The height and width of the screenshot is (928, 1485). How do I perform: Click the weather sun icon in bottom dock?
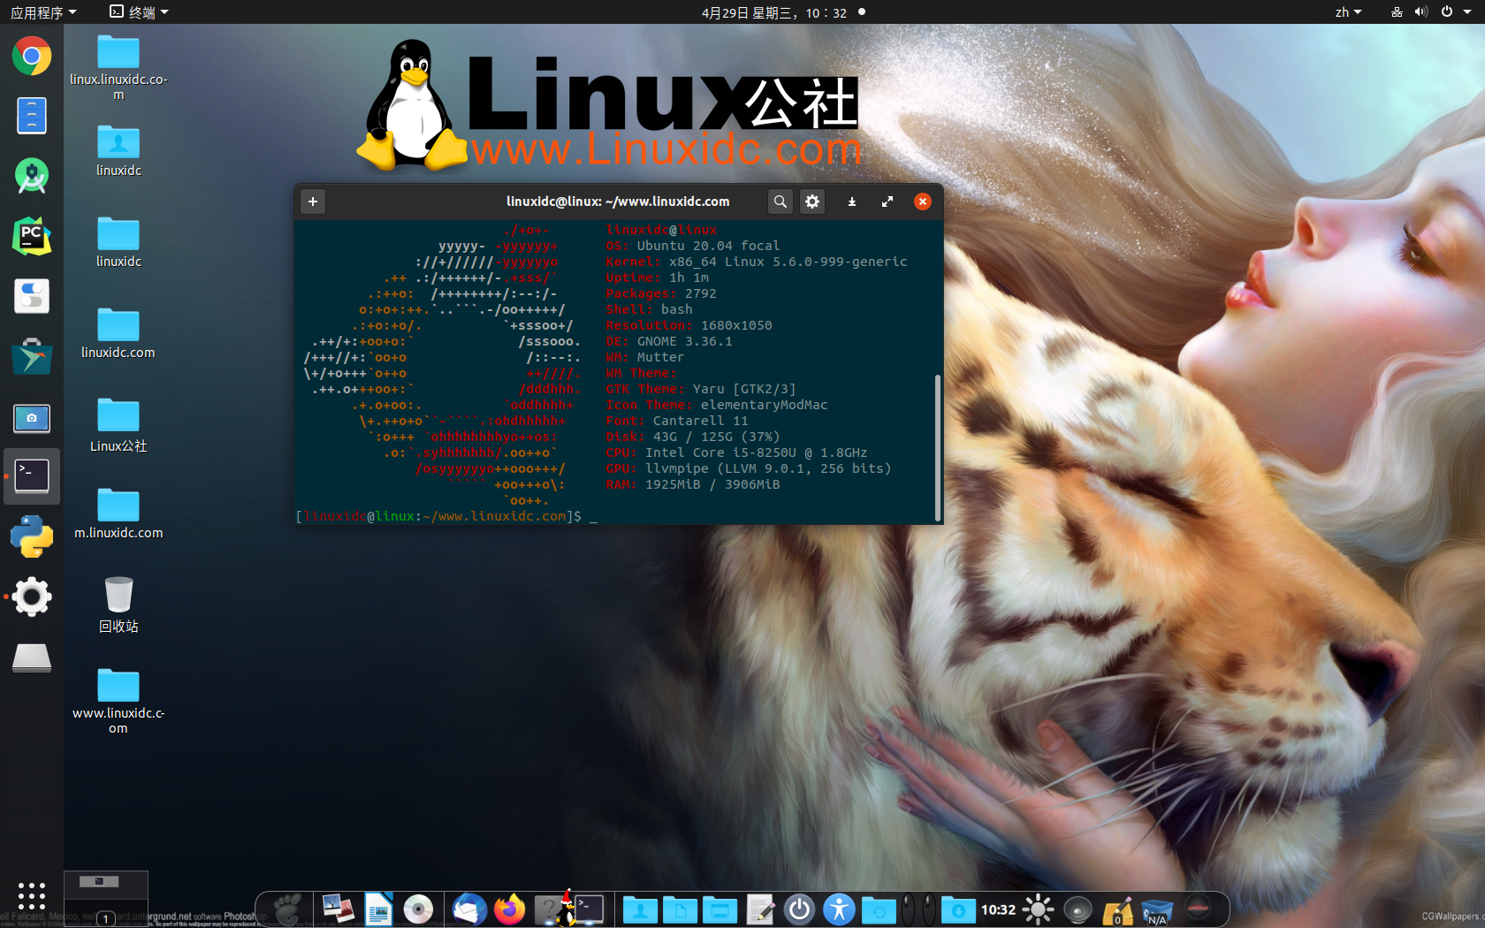pyautogui.click(x=1039, y=909)
